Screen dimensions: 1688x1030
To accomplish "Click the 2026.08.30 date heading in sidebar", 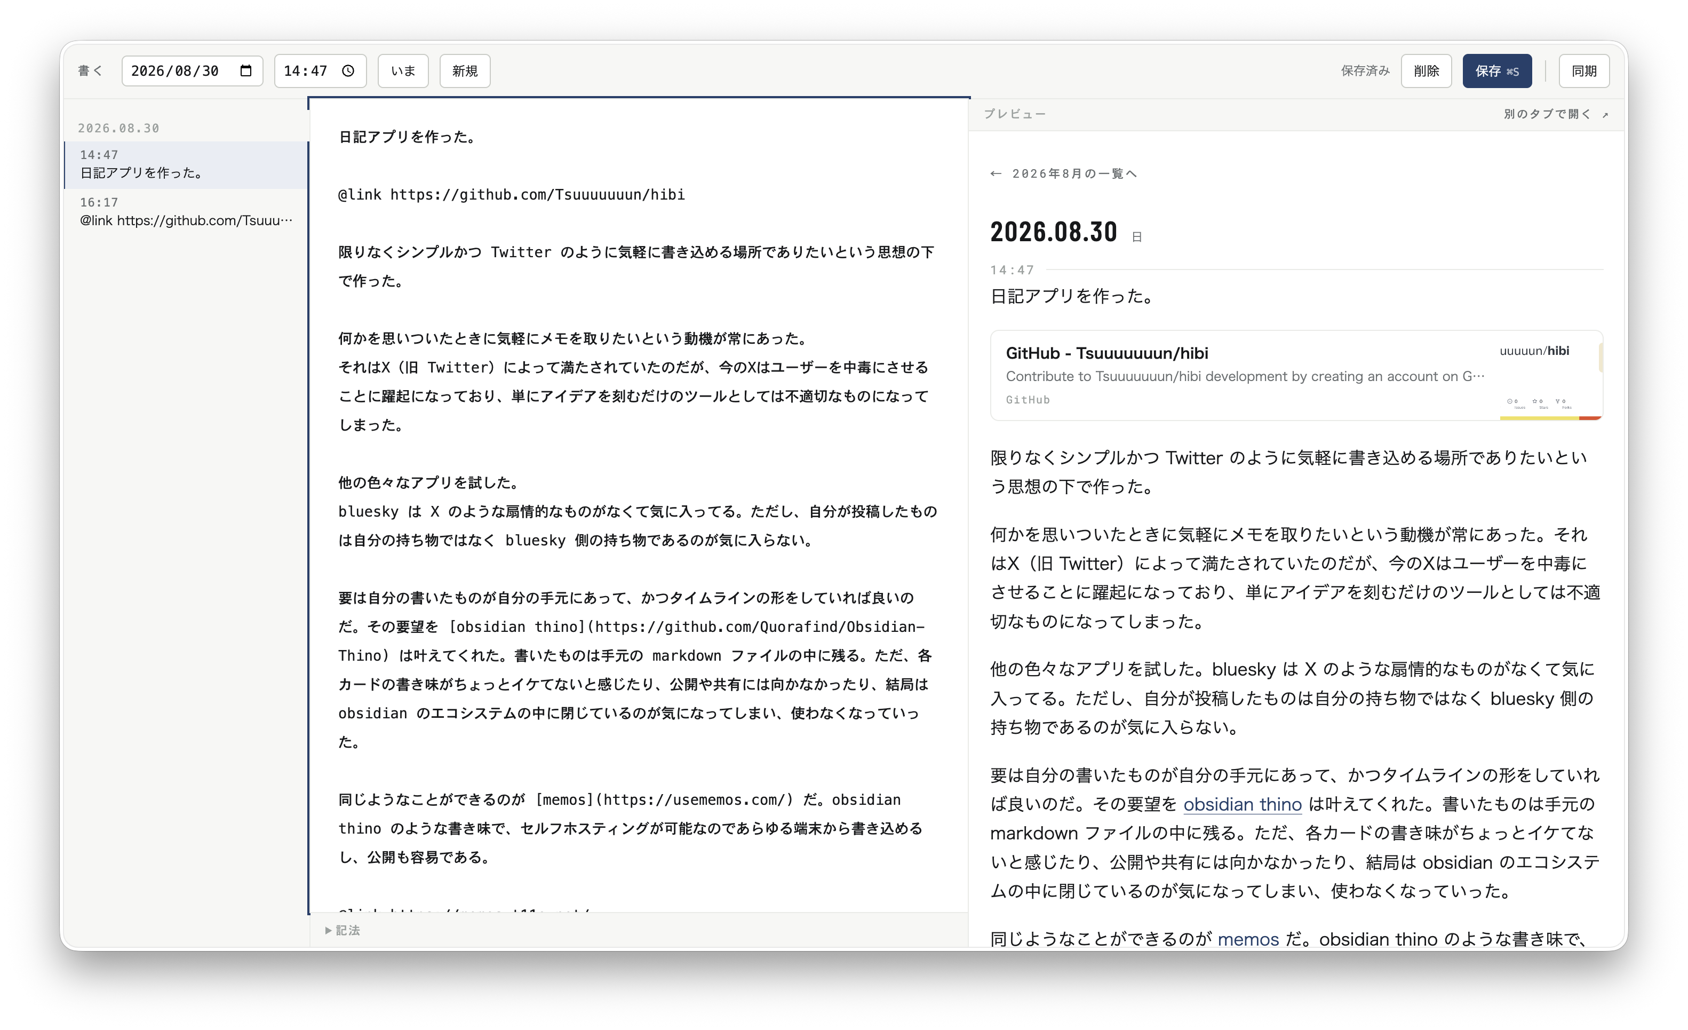I will pyautogui.click(x=118, y=128).
